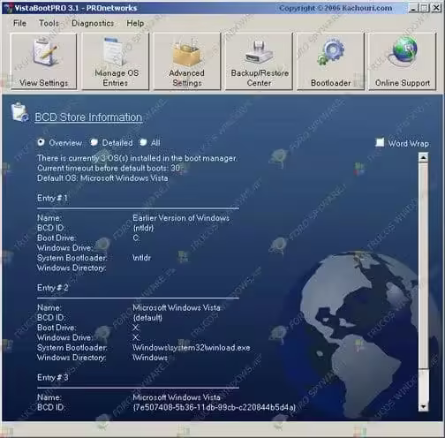Open the View Settings clipboard icon
The image size is (445, 438).
coord(45,52)
